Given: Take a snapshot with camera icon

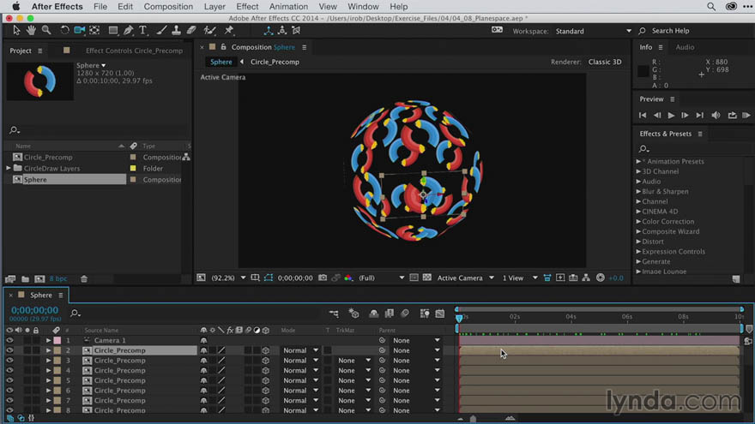Looking at the screenshot, I should [x=323, y=278].
